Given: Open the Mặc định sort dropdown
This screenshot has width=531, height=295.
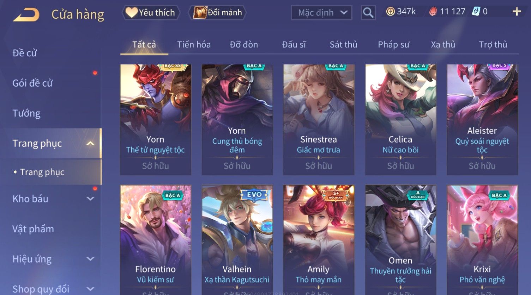Looking at the screenshot, I should (321, 13).
